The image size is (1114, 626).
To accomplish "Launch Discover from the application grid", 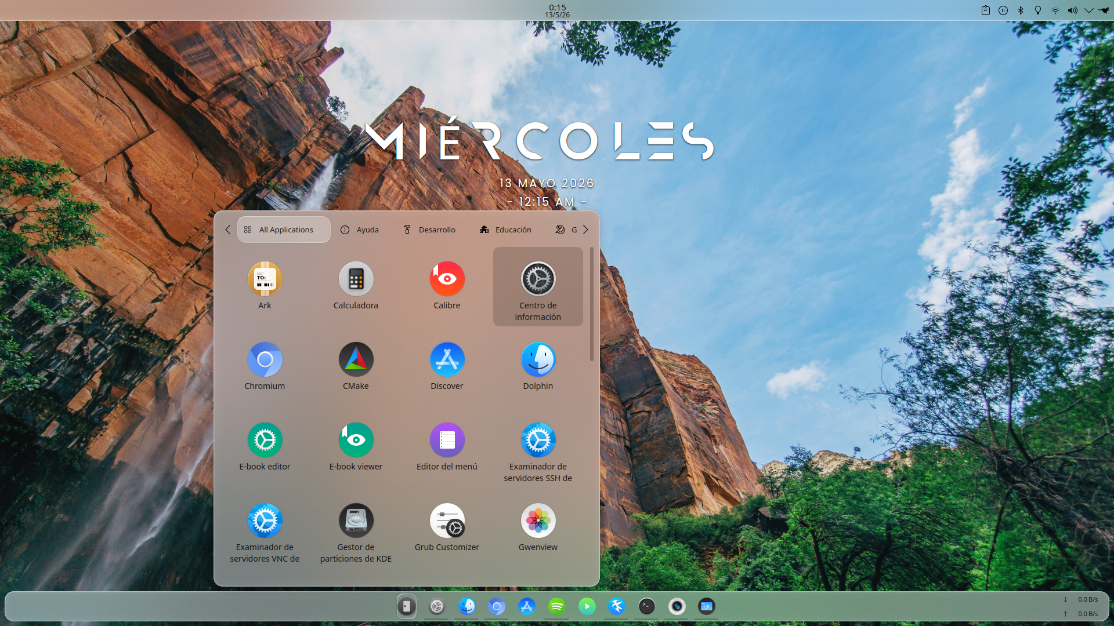I will coord(447,367).
